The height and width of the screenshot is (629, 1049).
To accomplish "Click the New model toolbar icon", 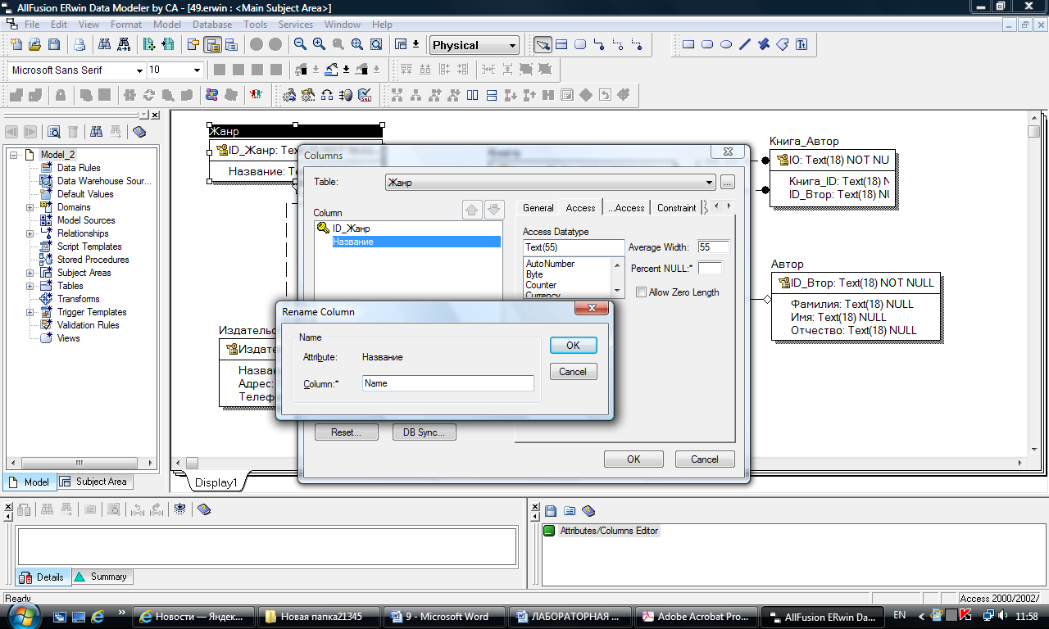I will point(16,45).
